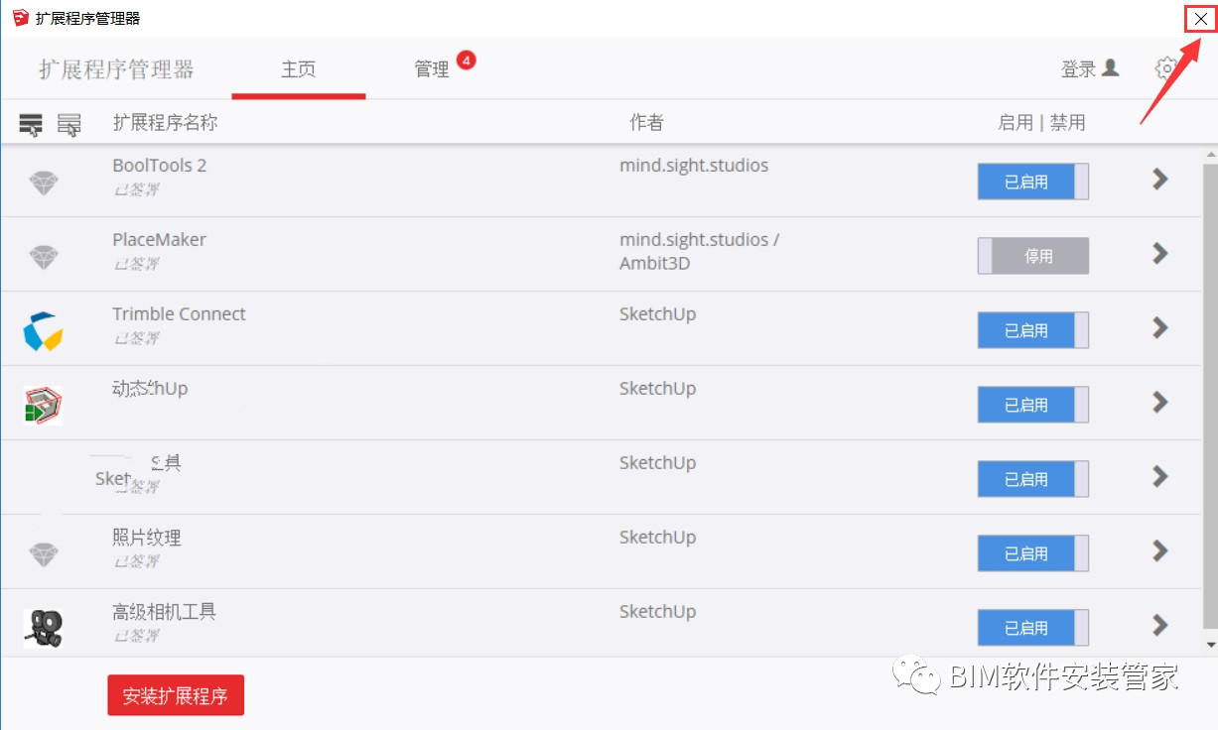
Task: Click the 高级相机工具 camera icon
Action: [43, 629]
